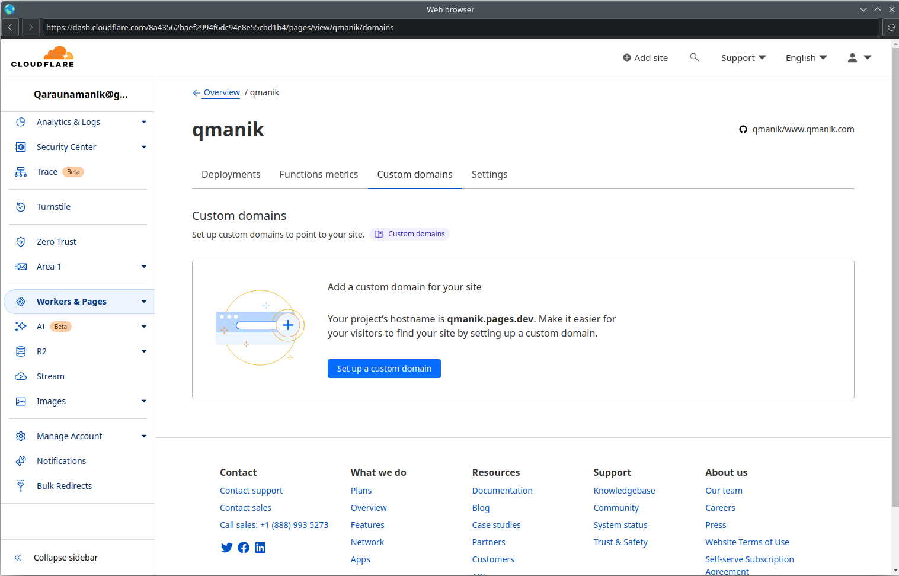Open the Support dropdown menu

pyautogui.click(x=743, y=57)
